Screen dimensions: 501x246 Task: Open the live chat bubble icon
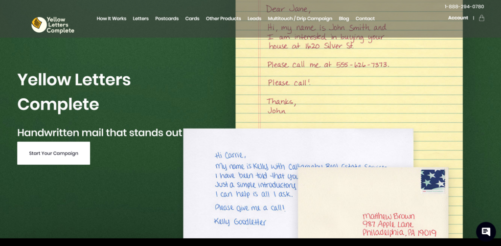pyautogui.click(x=486, y=231)
